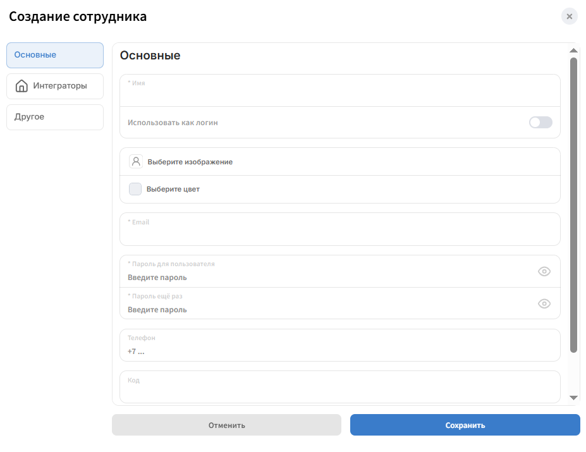This screenshot has height=452, width=586.
Task: Open the Выберите цвет color swatch
Action: coord(135,189)
